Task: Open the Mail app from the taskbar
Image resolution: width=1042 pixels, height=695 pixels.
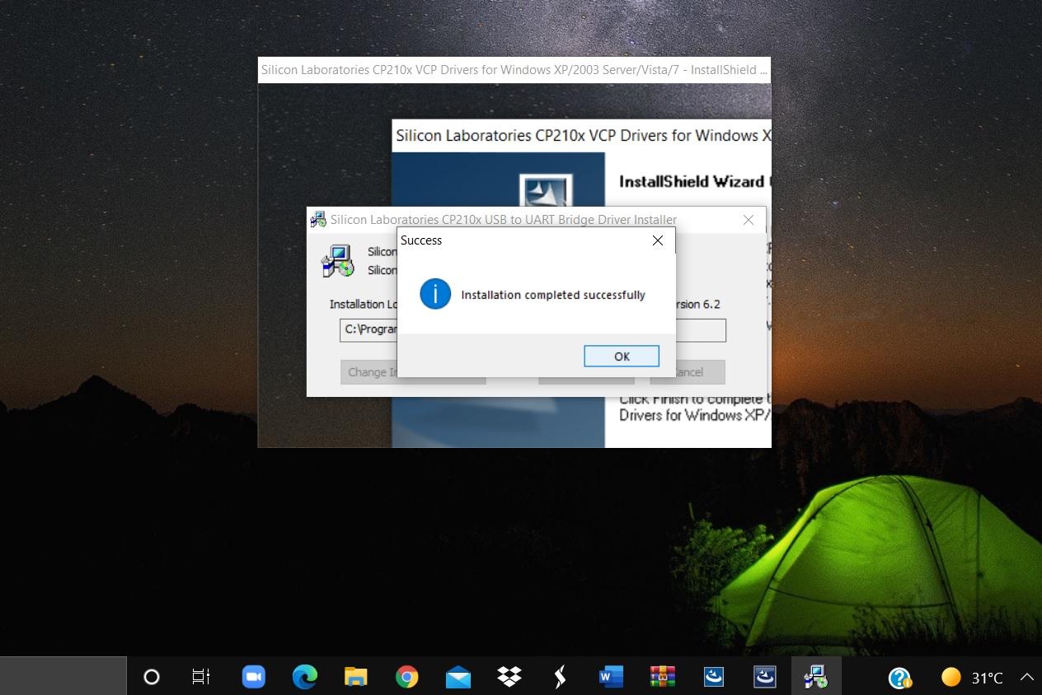Action: 458,677
